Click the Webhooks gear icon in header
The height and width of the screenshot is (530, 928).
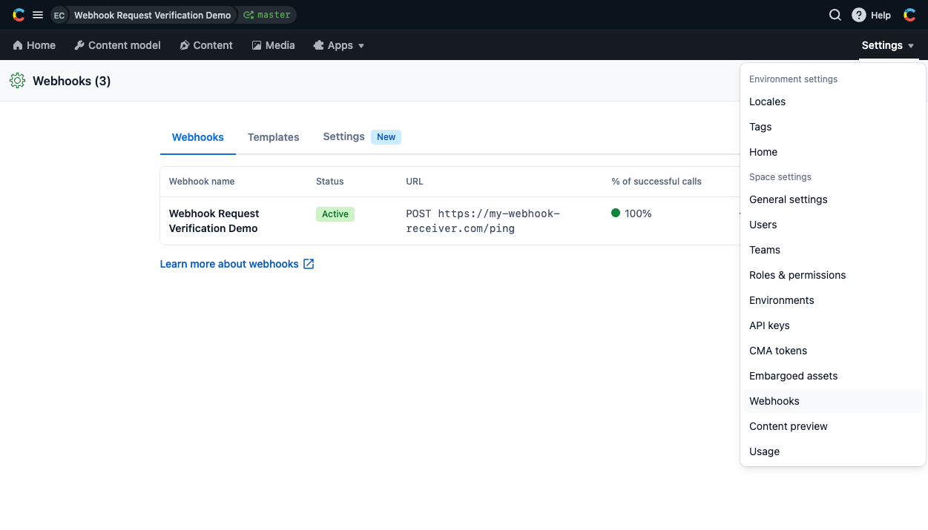[x=18, y=81]
